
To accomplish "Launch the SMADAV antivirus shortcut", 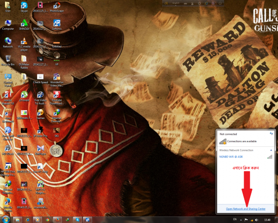I will click(24, 25).
